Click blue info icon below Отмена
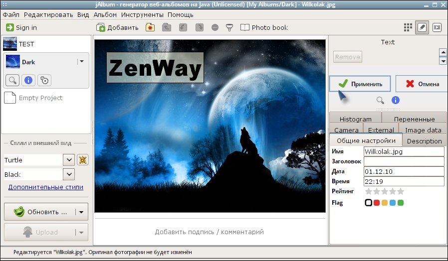Viewport: 448px width, 261px height. click(x=396, y=100)
